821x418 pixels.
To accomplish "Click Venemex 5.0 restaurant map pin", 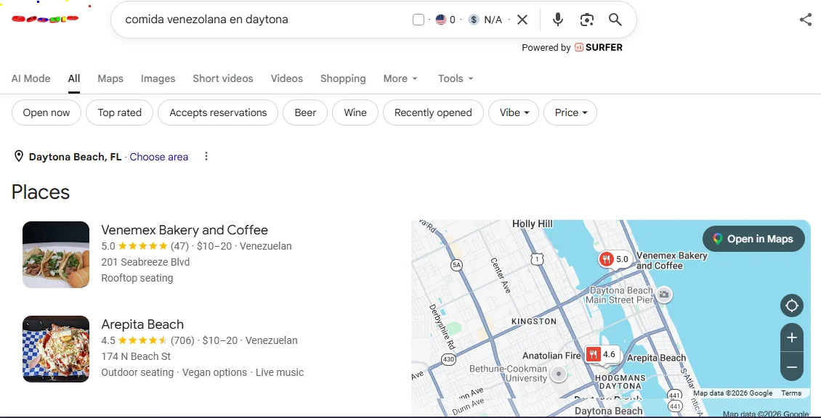I will (x=615, y=260).
